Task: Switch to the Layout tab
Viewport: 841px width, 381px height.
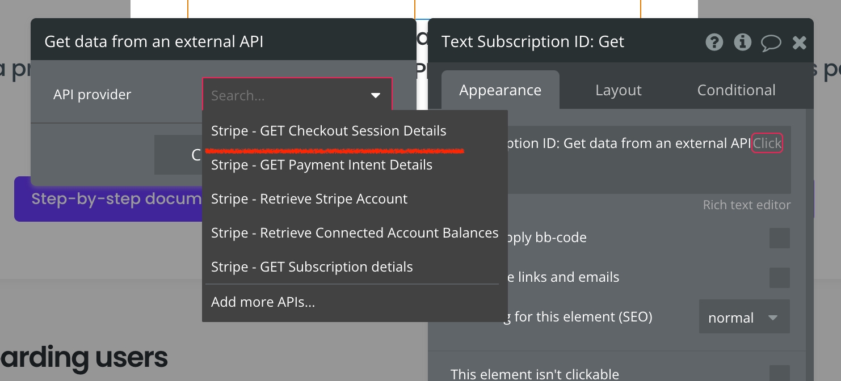Action: click(618, 90)
